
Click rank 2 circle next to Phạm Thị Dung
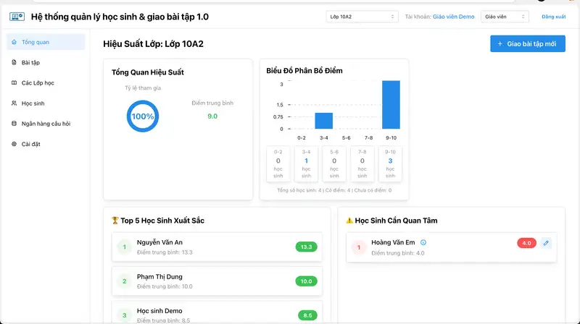[124, 281]
